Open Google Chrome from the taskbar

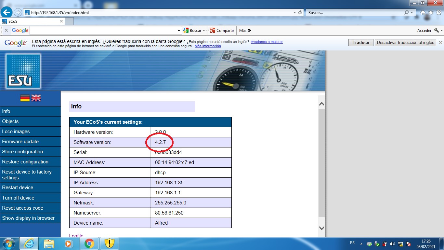pos(89,243)
